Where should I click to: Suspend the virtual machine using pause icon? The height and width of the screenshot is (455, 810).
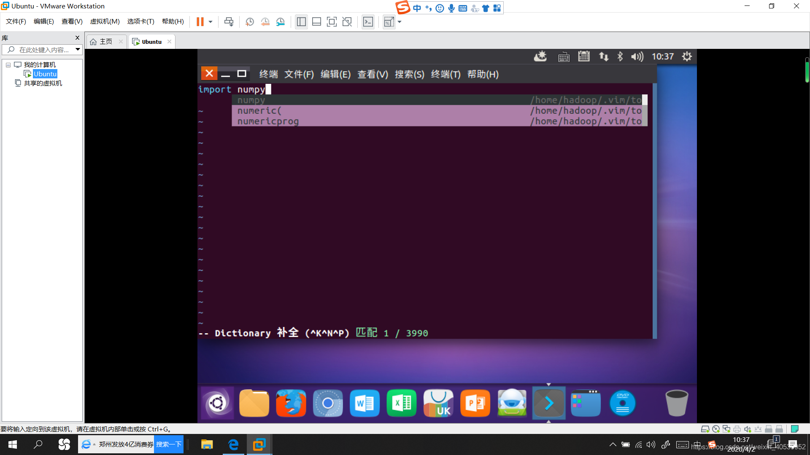[200, 21]
